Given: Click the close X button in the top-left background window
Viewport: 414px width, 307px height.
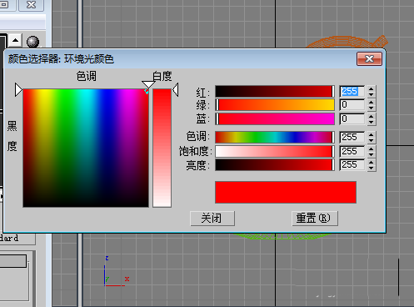Looking at the screenshot, I should [31, 5].
